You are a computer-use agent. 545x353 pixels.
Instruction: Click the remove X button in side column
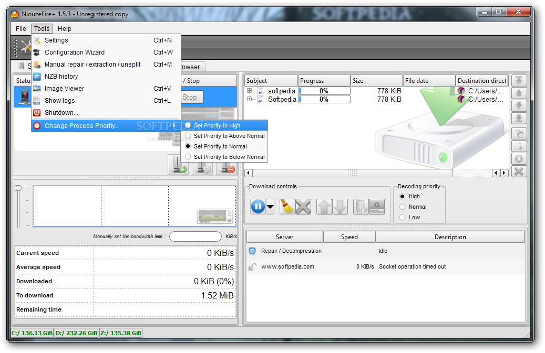(519, 172)
